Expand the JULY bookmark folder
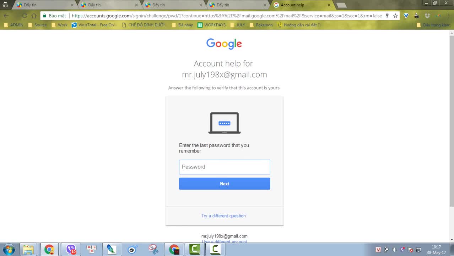 point(238,25)
